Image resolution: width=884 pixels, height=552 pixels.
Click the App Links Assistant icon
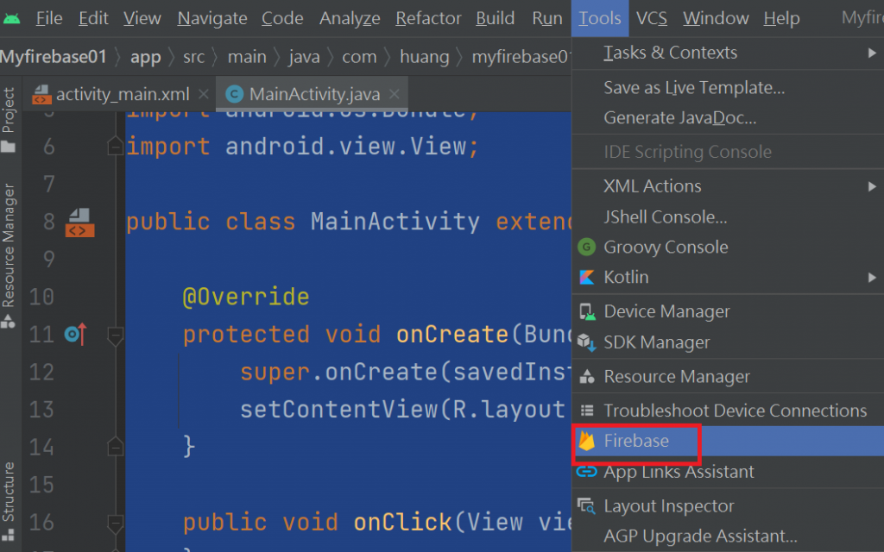[586, 472]
